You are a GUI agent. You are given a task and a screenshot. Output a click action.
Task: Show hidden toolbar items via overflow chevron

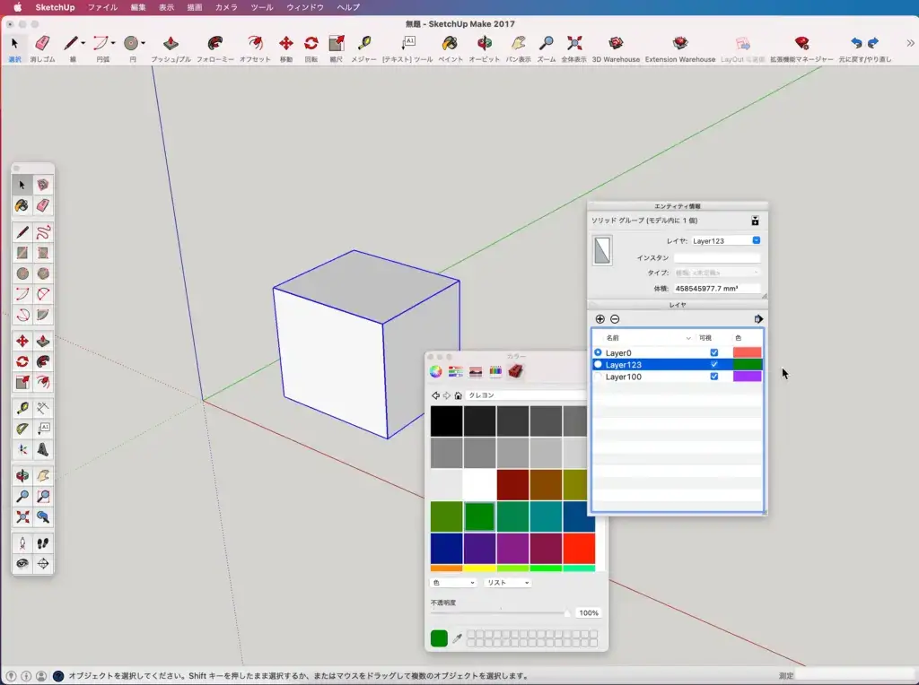click(910, 43)
